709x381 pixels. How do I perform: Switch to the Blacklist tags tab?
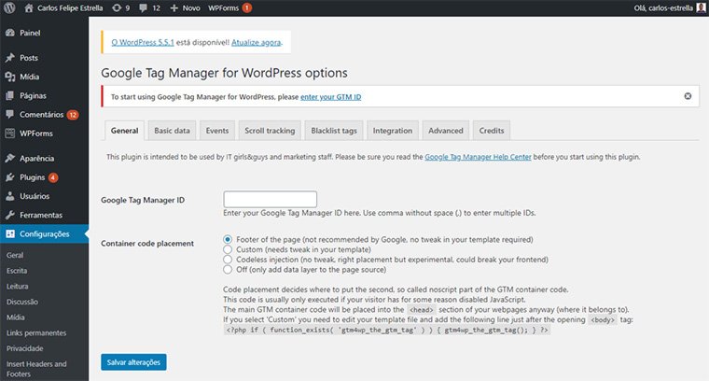pos(334,131)
